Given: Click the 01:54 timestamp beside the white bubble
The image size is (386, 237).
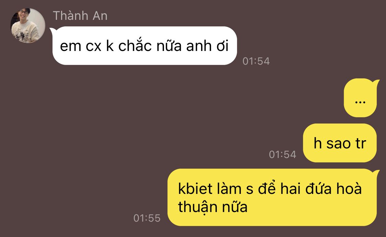Looking at the screenshot, I should pos(256,61).
